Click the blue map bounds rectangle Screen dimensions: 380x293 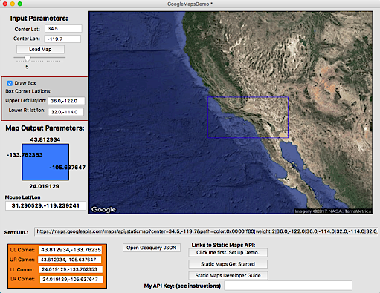[x=45, y=162]
